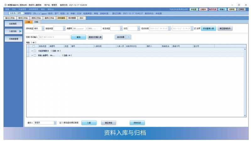Select the 归档 sub-tab
This screenshot has width=251, height=144.
pos(36,22)
